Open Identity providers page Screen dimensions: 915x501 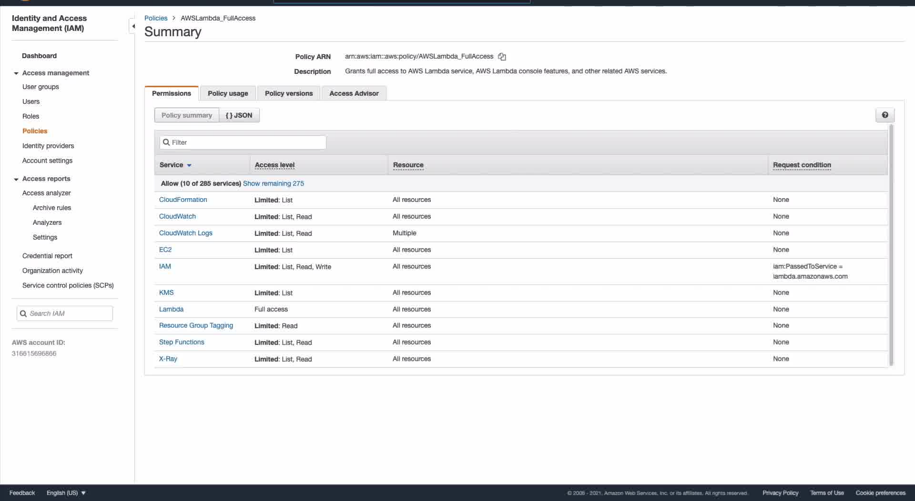tap(48, 146)
